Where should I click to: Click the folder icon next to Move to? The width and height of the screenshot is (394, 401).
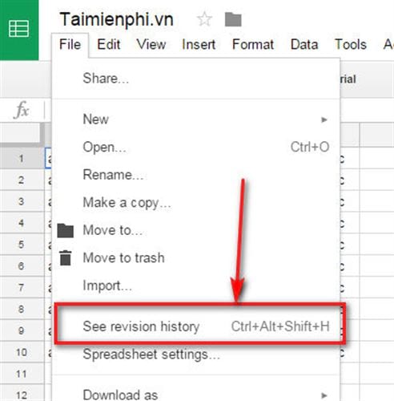66,230
